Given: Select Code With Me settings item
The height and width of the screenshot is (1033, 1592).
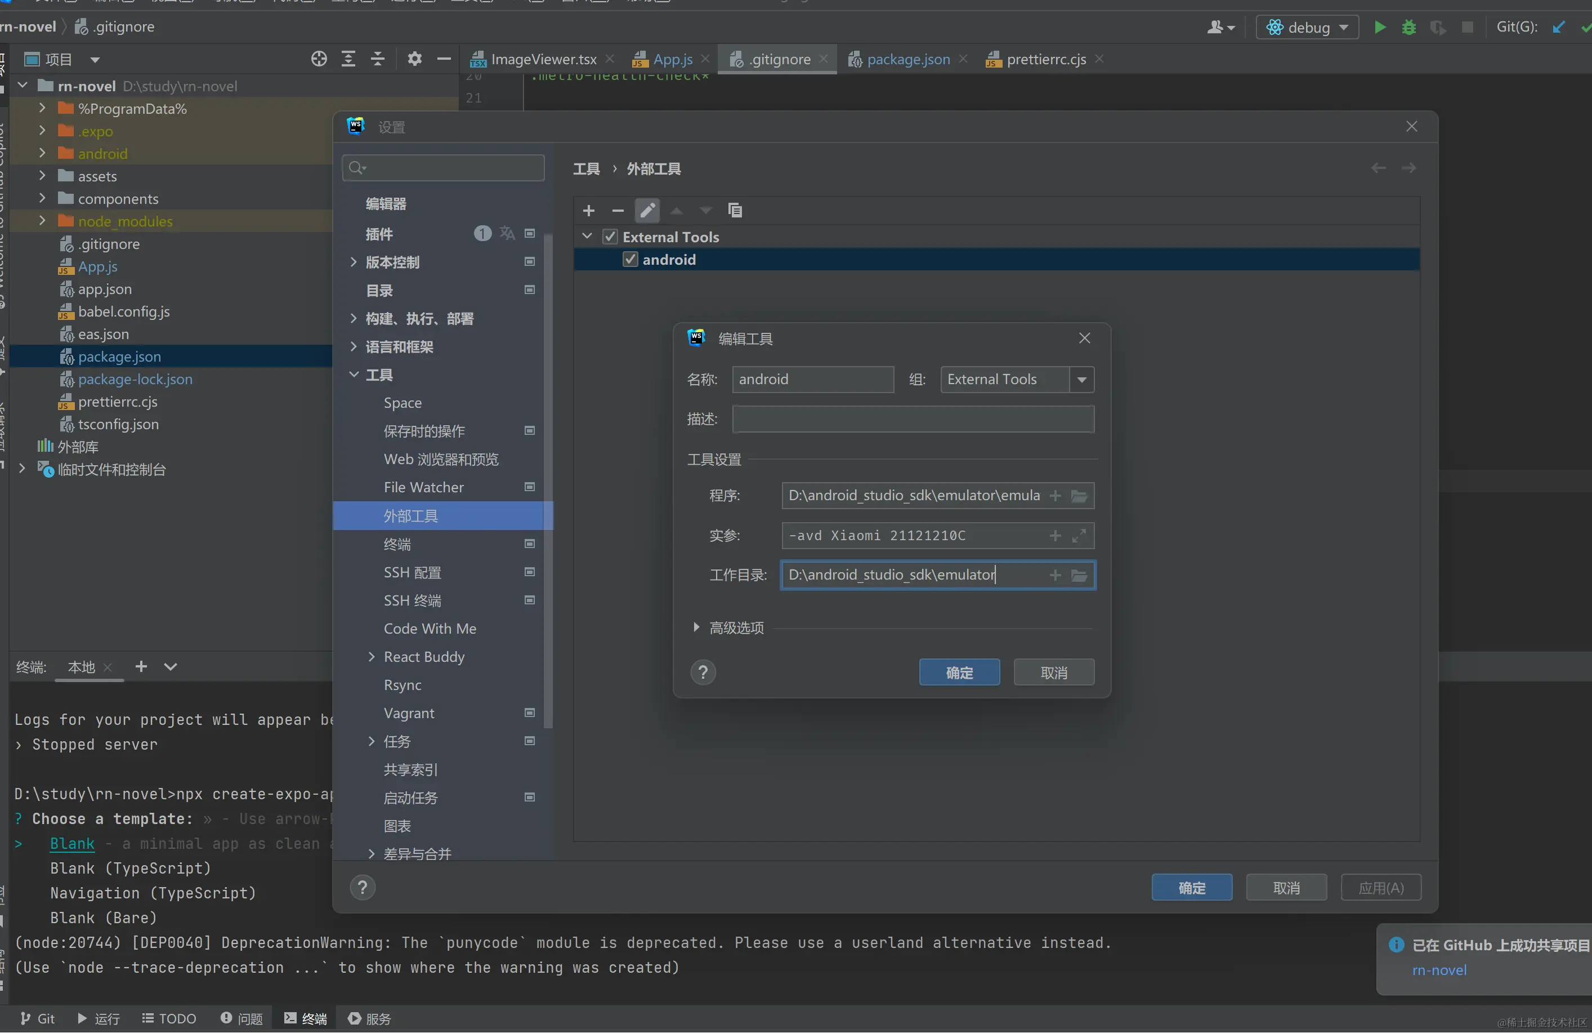Looking at the screenshot, I should (x=430, y=629).
